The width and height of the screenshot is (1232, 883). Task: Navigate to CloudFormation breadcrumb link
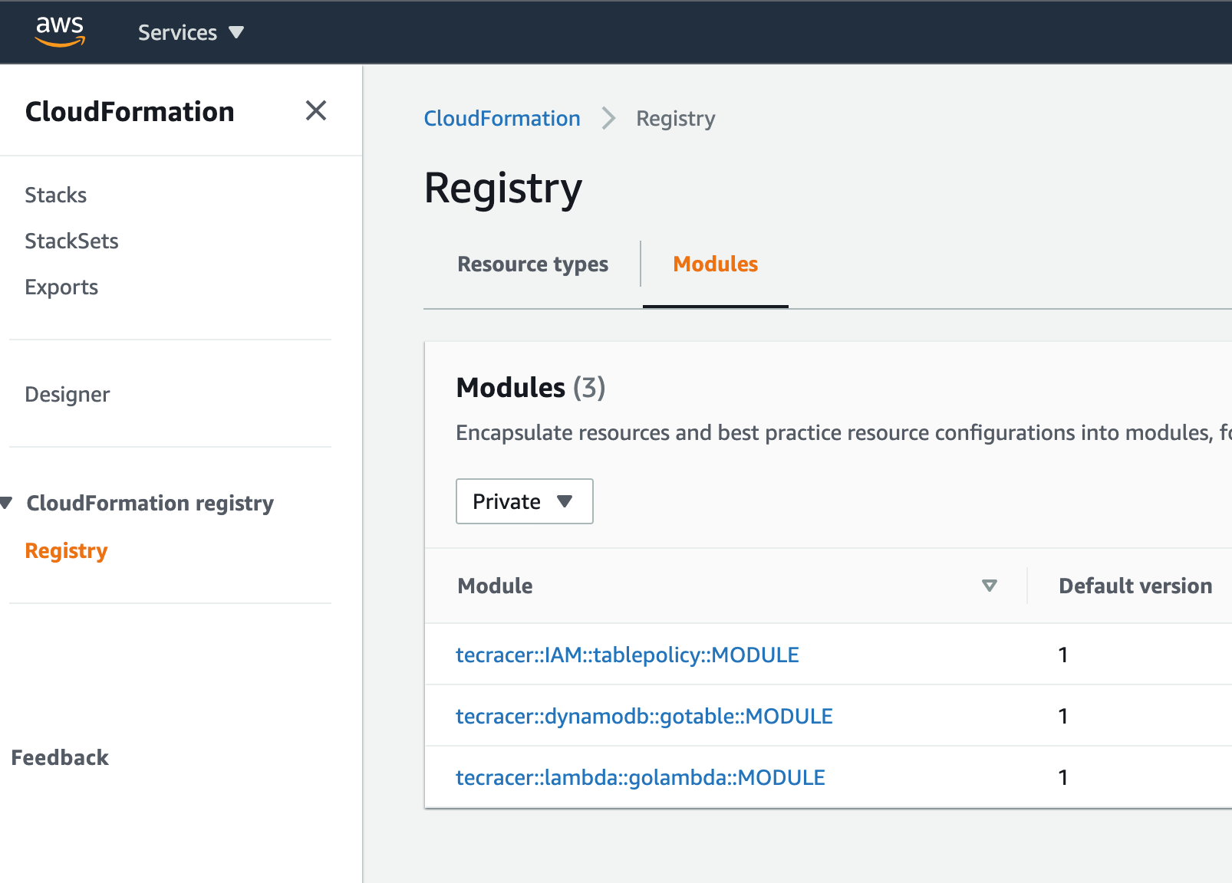click(x=502, y=118)
